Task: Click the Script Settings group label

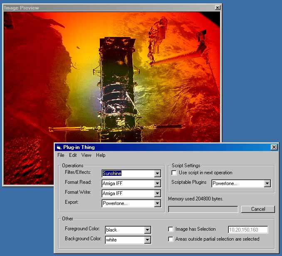Action: click(186, 166)
